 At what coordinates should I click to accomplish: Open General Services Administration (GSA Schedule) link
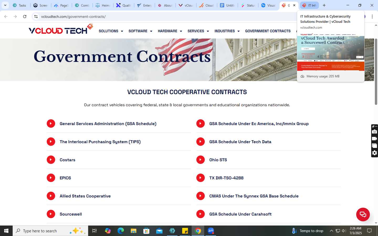108,124
